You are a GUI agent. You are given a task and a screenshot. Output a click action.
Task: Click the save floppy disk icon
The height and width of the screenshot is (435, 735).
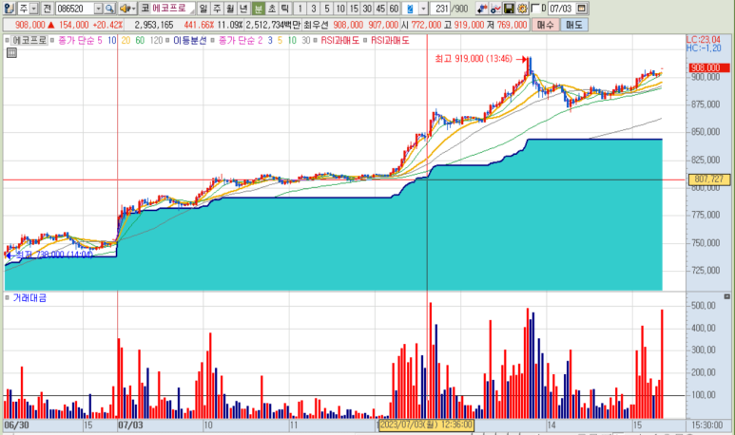pyautogui.click(x=509, y=9)
